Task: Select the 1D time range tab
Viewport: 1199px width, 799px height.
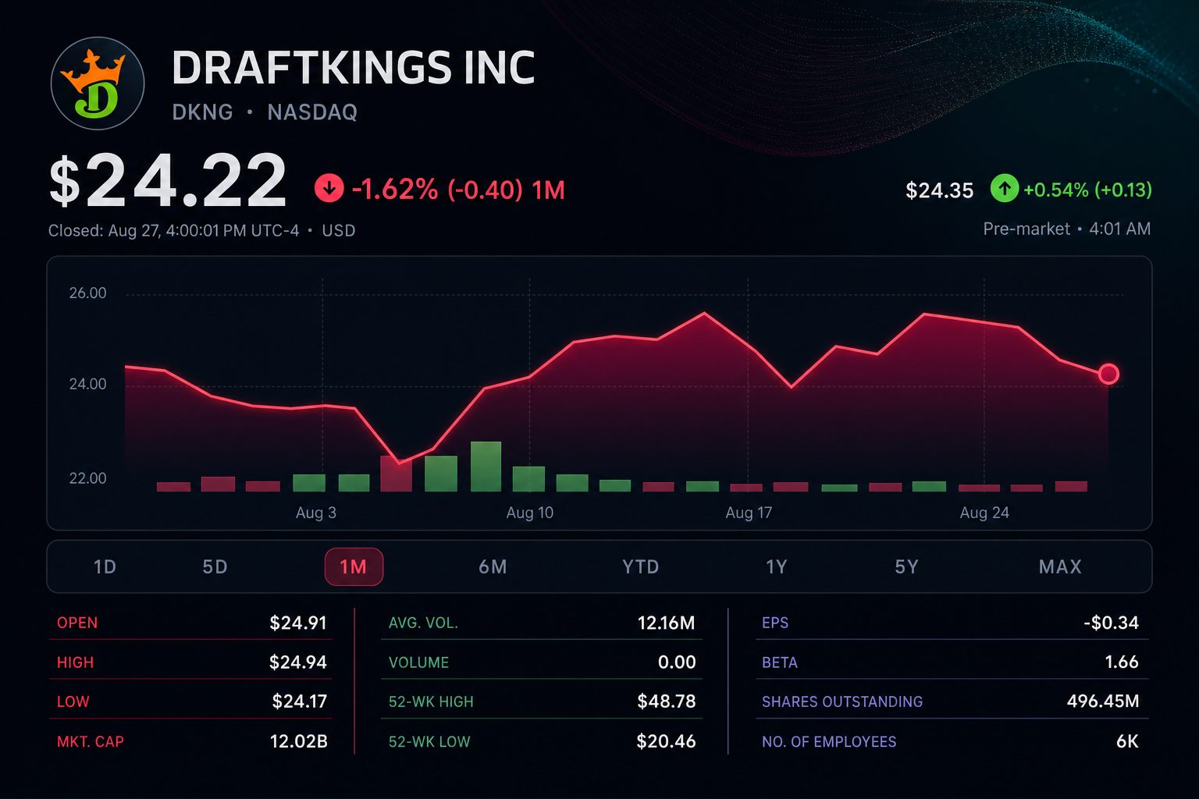Action: pos(105,566)
